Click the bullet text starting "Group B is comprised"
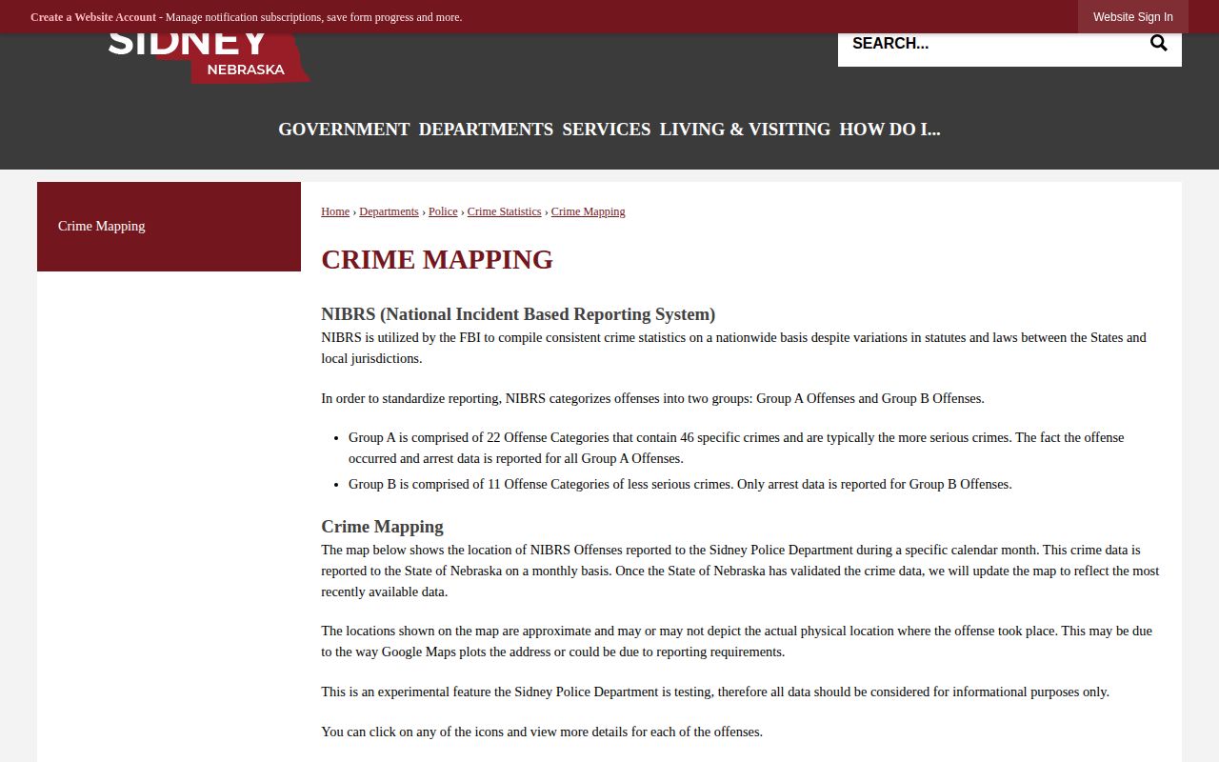Image resolution: width=1219 pixels, height=762 pixels. 680,484
